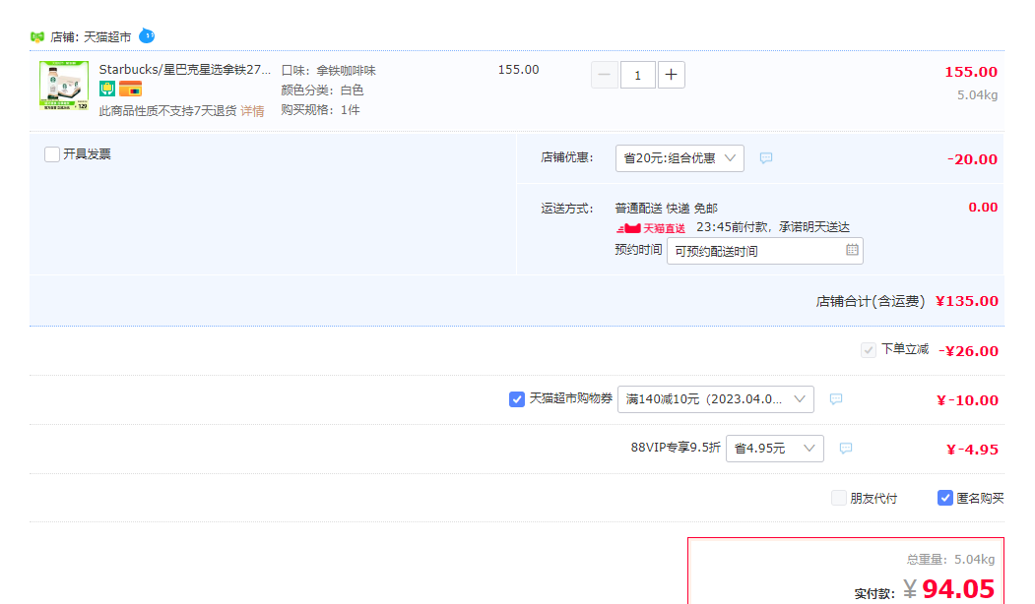The width and height of the screenshot is (1035, 604).
Task: Click the 天猫直送 delivery badge
Action: (x=651, y=228)
